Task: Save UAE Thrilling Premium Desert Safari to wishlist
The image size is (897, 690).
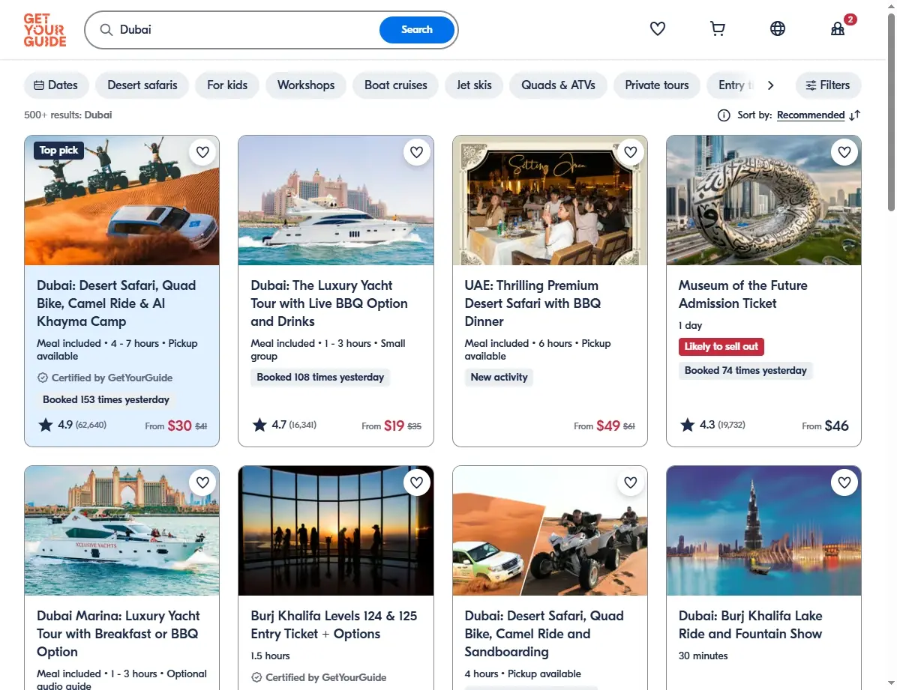Action: (x=631, y=152)
